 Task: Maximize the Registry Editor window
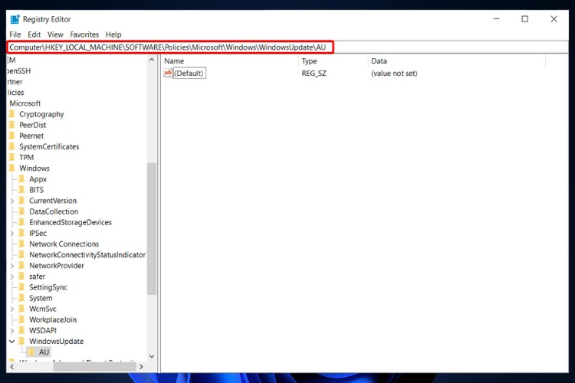click(524, 19)
